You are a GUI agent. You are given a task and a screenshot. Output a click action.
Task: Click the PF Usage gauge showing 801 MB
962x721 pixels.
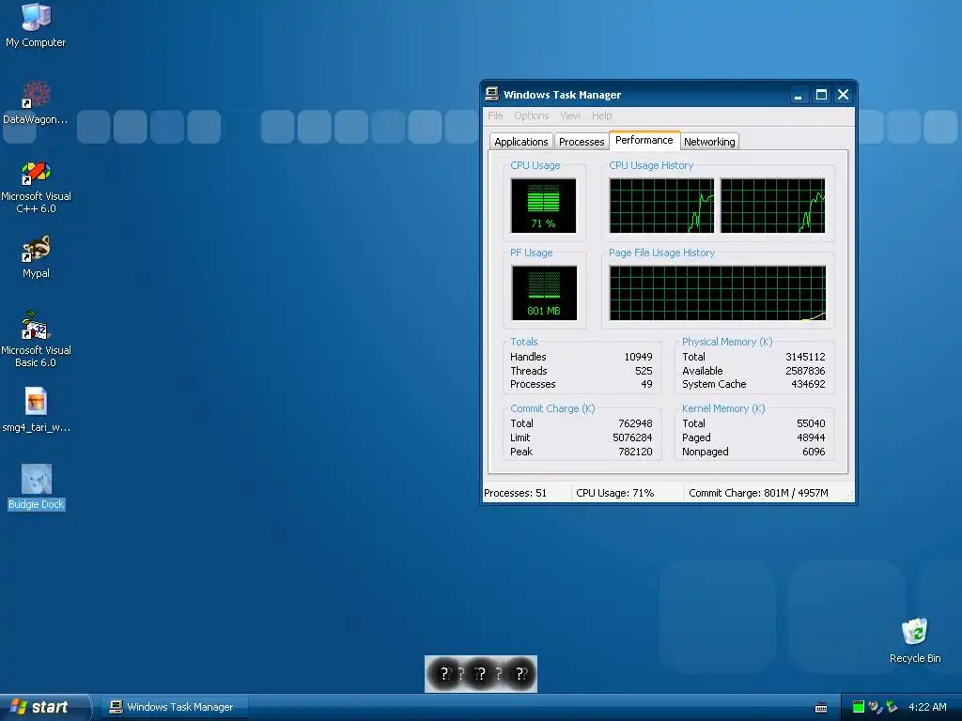tap(544, 293)
